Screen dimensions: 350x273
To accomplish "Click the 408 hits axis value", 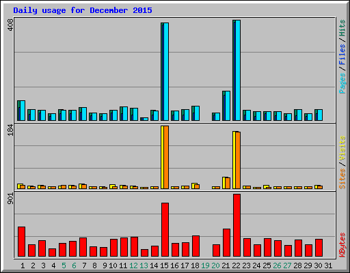I will (x=10, y=25).
